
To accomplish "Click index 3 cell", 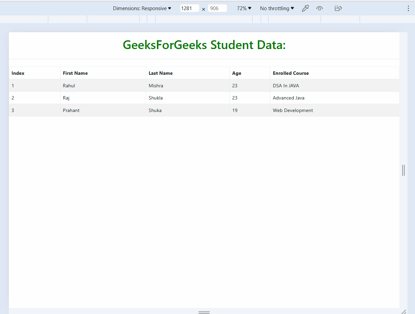I will (35, 110).
